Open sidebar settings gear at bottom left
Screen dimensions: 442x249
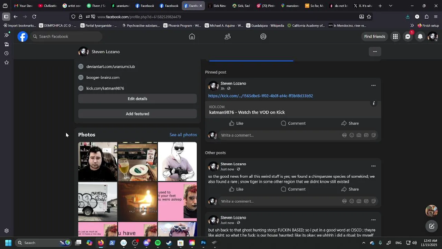click(x=7, y=231)
